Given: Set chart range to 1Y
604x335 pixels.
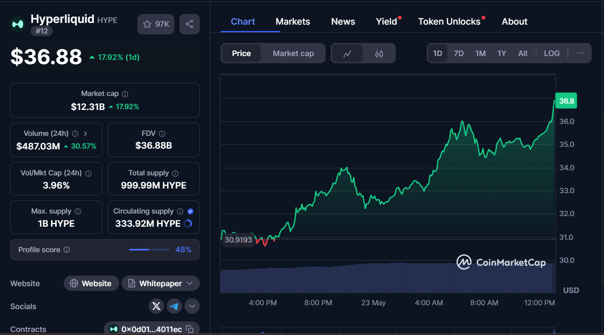Looking at the screenshot, I should (x=502, y=53).
